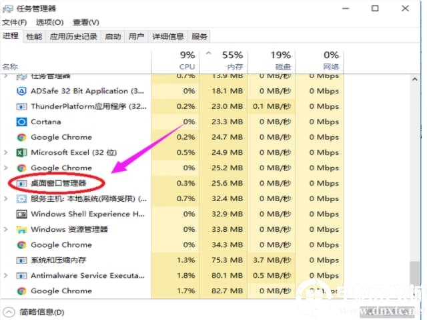
Task: Sort by the 内存 column header
Action: coord(224,61)
